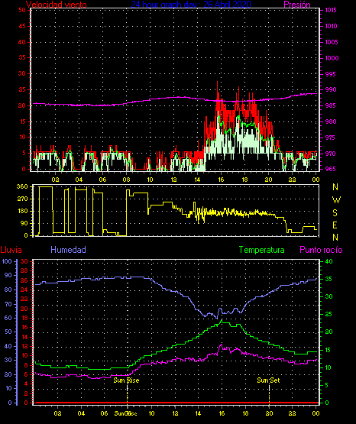The image size is (356, 424).
Task: Click the "Humedad" blue legend label
Action: click(x=69, y=250)
